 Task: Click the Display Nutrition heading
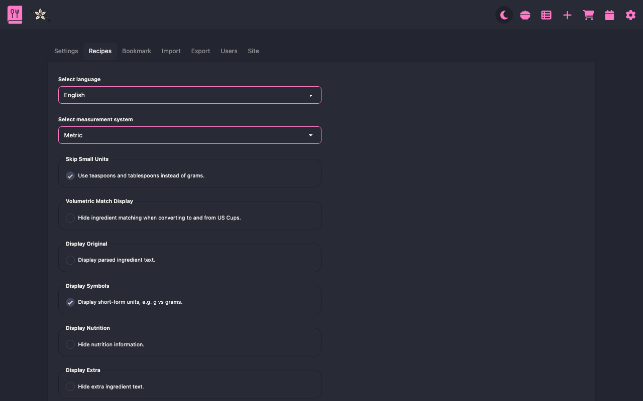click(88, 328)
